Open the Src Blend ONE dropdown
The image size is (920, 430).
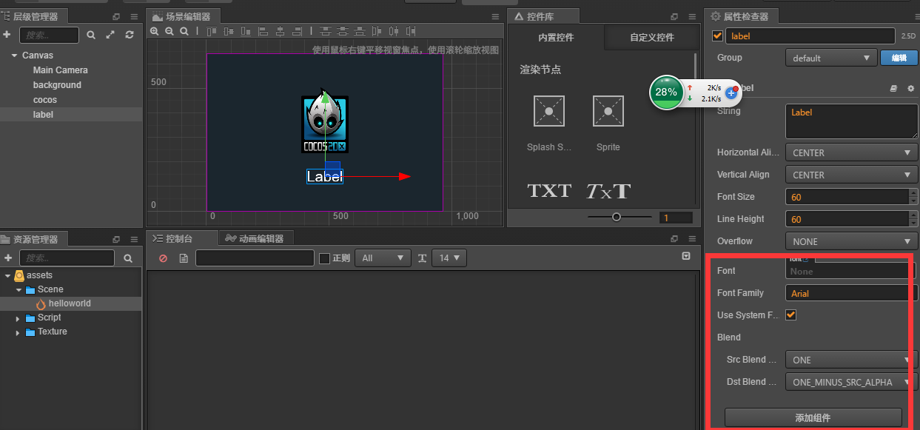[851, 360]
